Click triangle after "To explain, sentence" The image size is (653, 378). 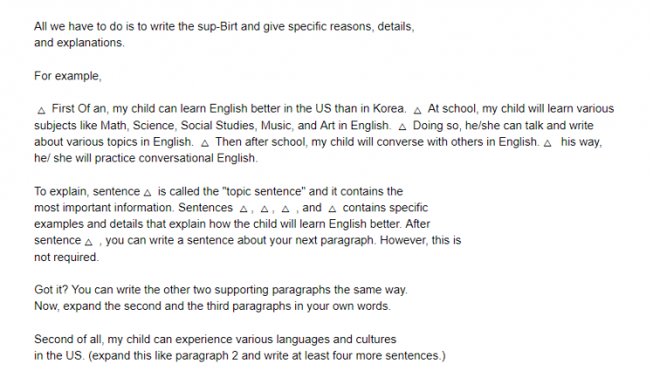[x=148, y=193]
